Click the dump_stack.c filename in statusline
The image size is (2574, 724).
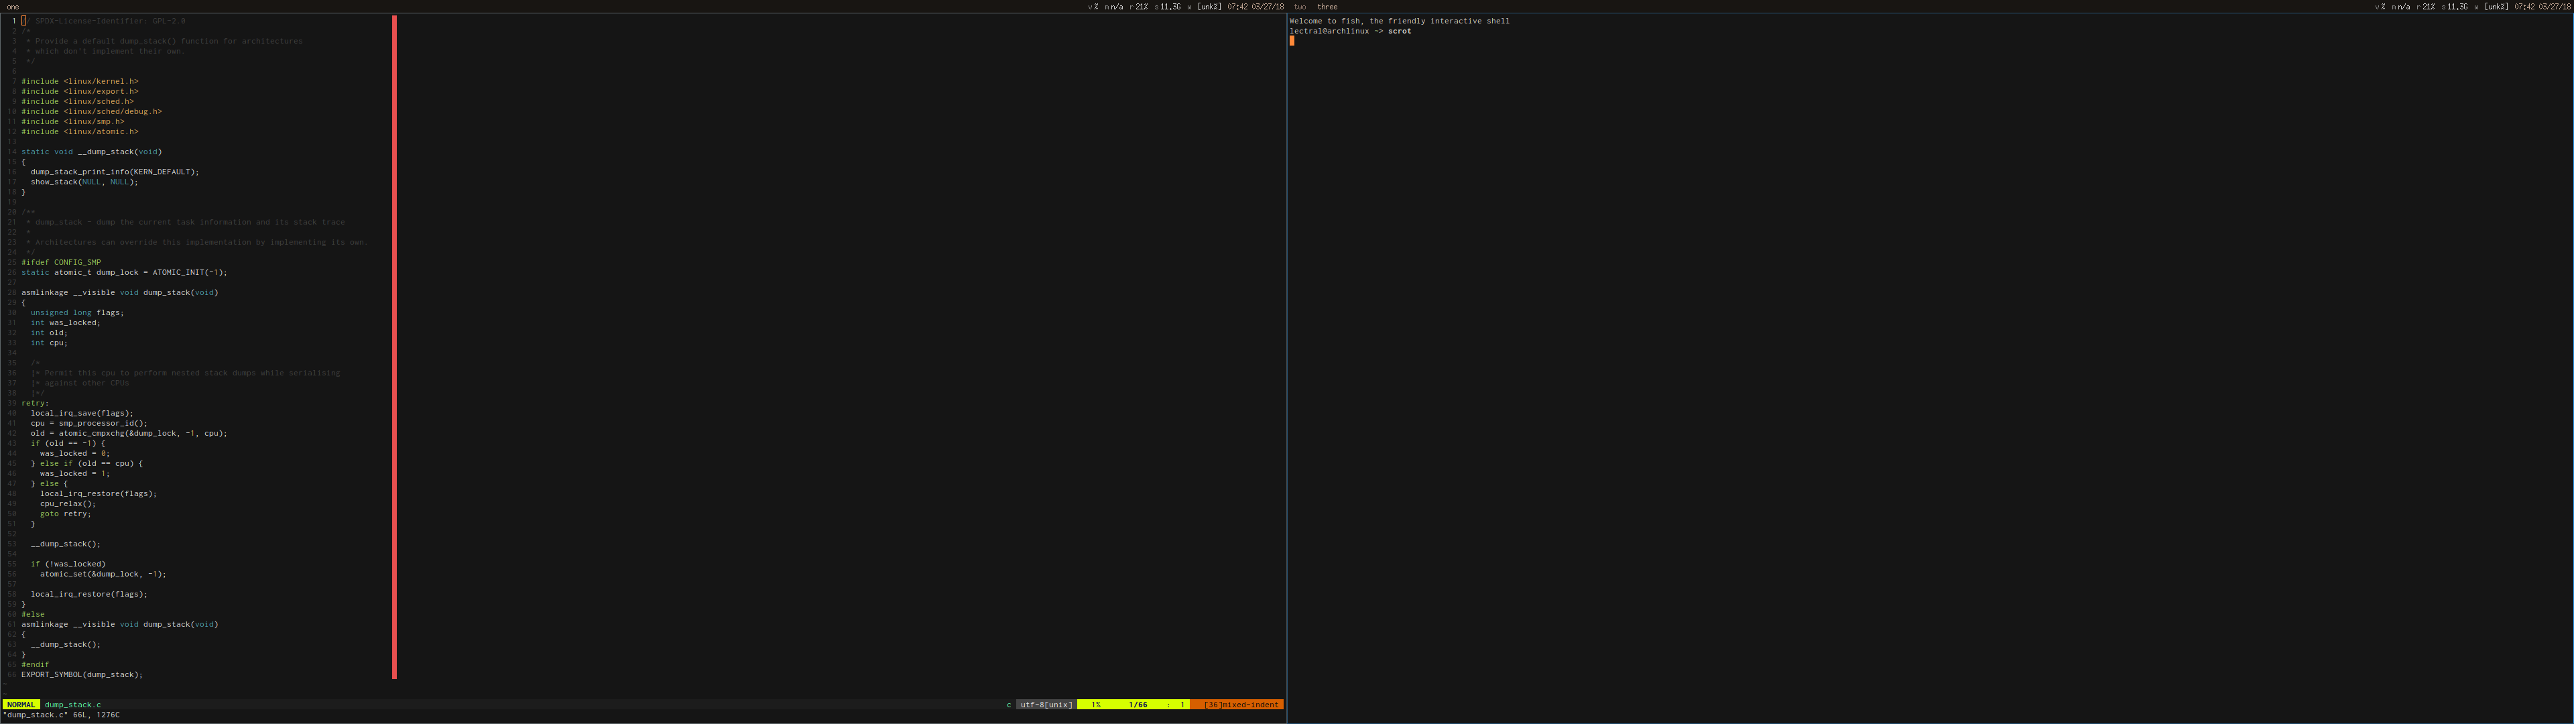coord(73,705)
